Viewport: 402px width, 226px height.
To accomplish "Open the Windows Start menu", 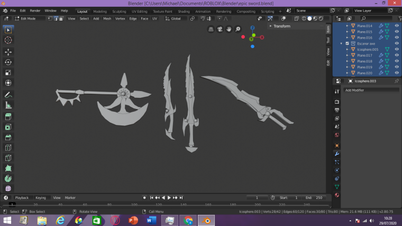I will [7, 220].
